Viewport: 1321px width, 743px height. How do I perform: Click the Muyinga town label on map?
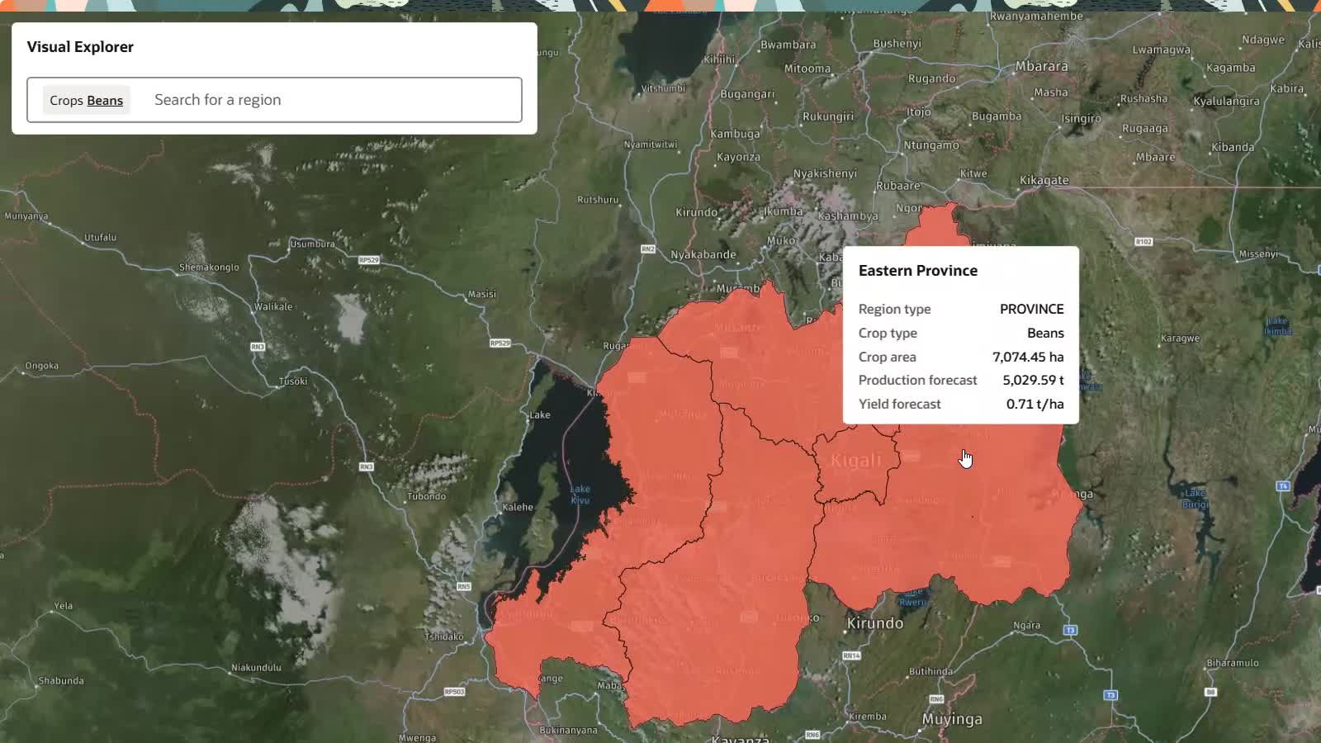[x=952, y=719]
